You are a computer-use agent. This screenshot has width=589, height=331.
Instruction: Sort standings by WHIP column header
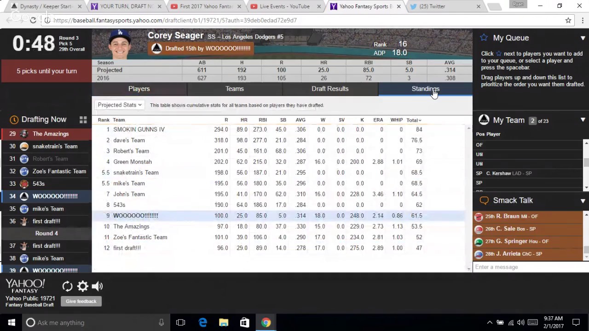[397, 120]
